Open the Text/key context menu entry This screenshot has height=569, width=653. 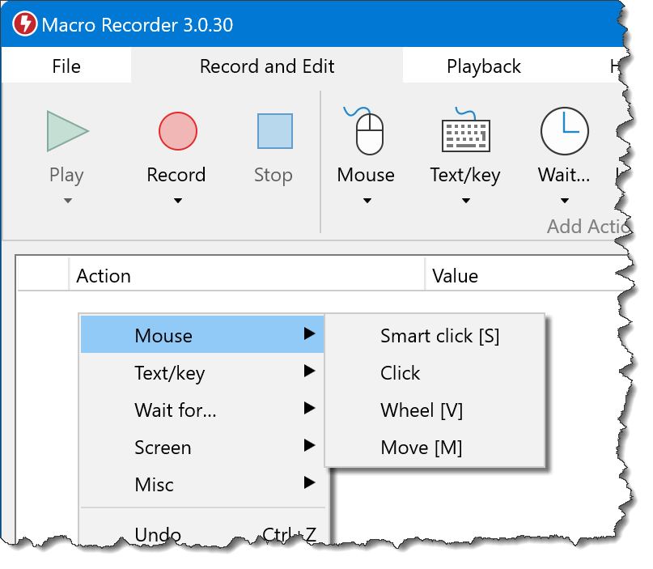170,373
